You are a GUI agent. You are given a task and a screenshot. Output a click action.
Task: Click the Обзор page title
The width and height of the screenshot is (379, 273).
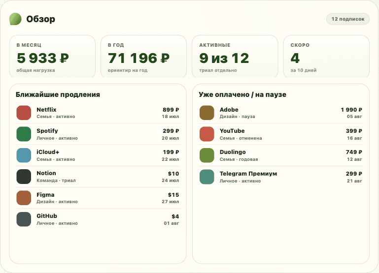(x=40, y=19)
